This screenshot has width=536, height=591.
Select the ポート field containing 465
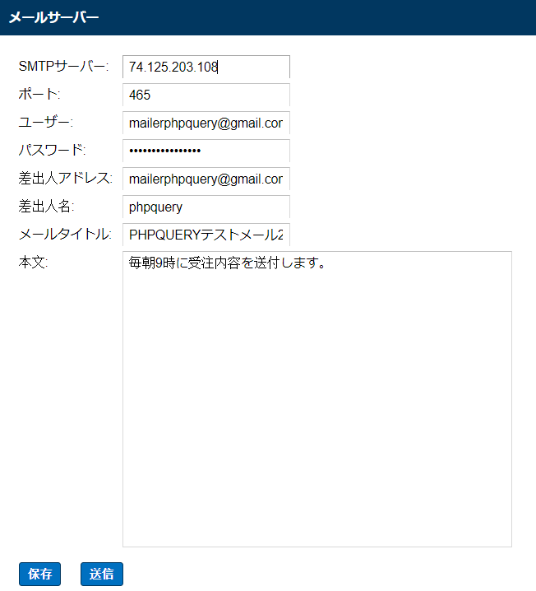[x=206, y=95]
